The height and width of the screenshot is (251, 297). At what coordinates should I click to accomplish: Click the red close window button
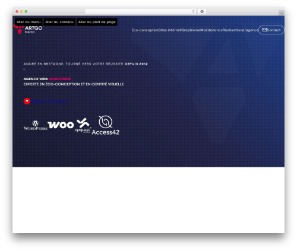point(17,11)
